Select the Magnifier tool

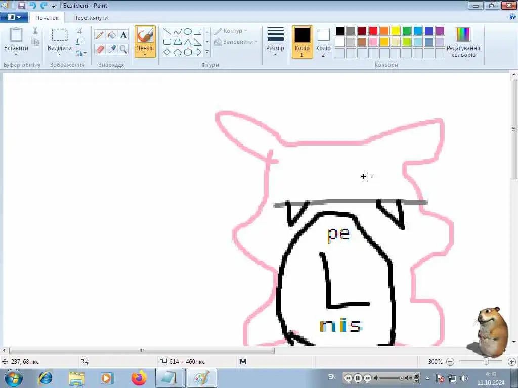(123, 50)
